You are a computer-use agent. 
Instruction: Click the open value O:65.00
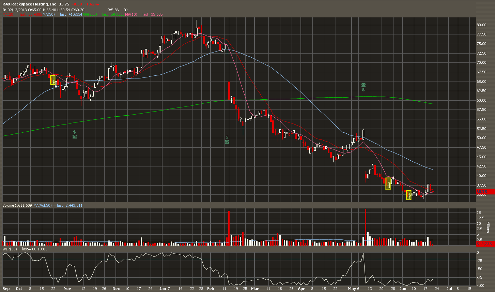(x=35, y=10)
